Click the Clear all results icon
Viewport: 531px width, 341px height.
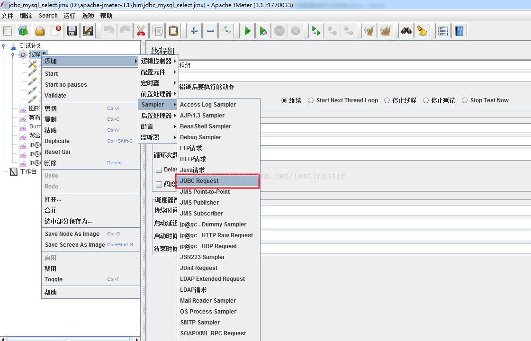coord(386,31)
